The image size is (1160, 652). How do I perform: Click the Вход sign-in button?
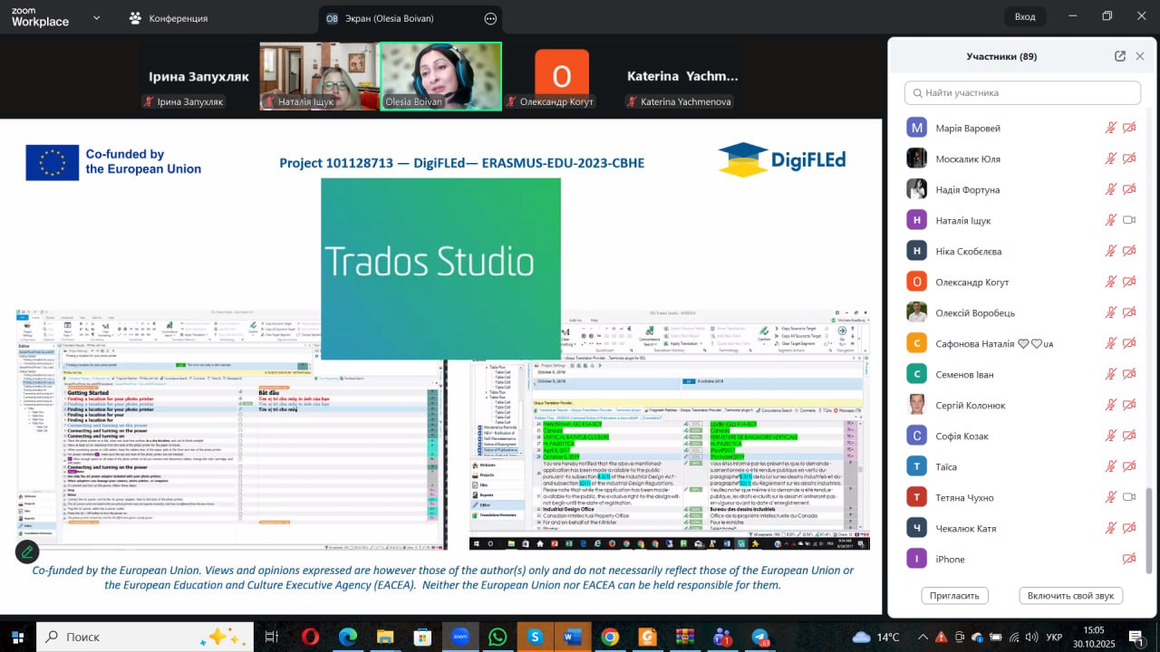click(x=1025, y=16)
